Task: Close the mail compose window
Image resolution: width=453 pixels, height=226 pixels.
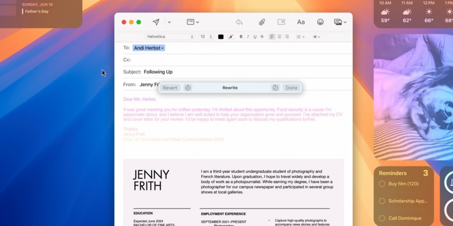Action: (x=124, y=22)
